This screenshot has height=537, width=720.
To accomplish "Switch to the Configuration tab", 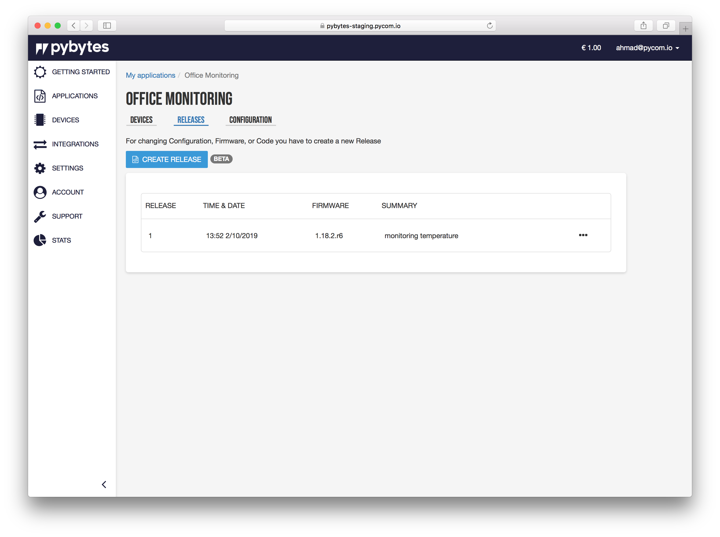I will [x=250, y=120].
